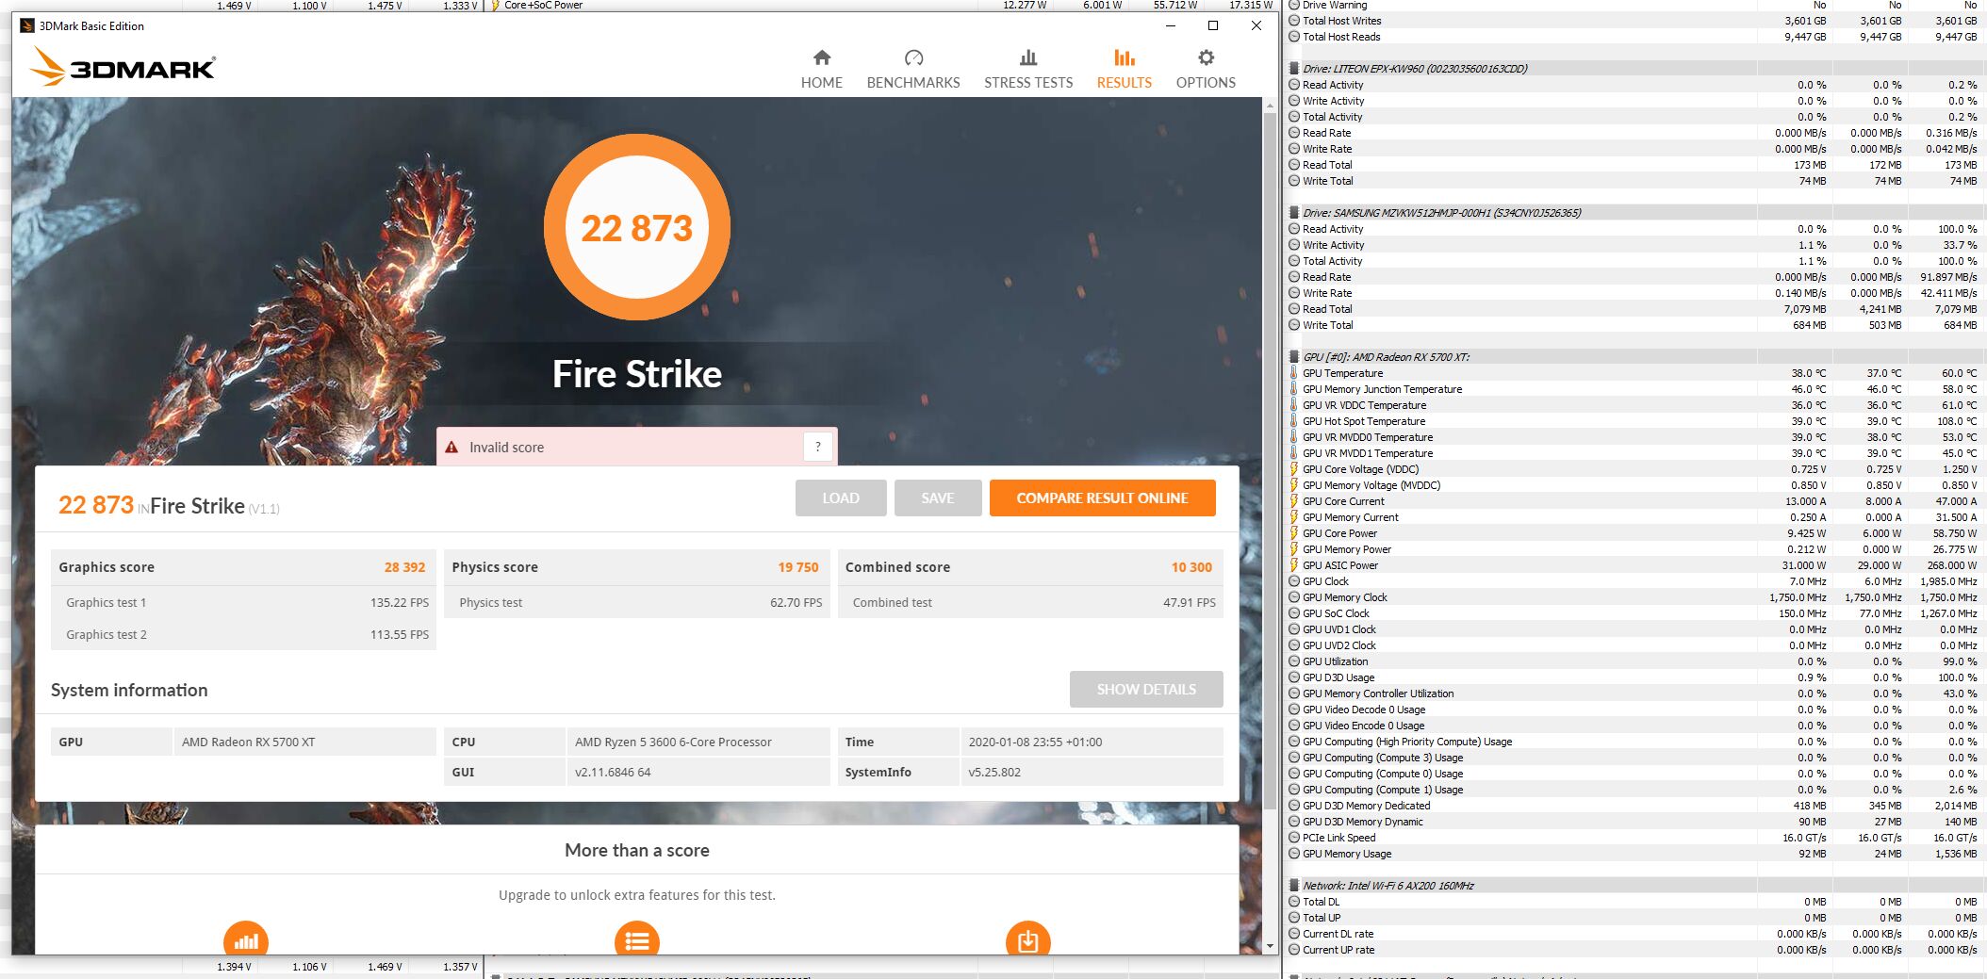Click COMPARE RESULT ONLINE button
This screenshot has width=1987, height=979.
1102,498
